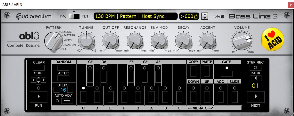The width and height of the screenshot is (294, 116).
Task: Click the I love ACID sticker
Action: pos(272,39)
